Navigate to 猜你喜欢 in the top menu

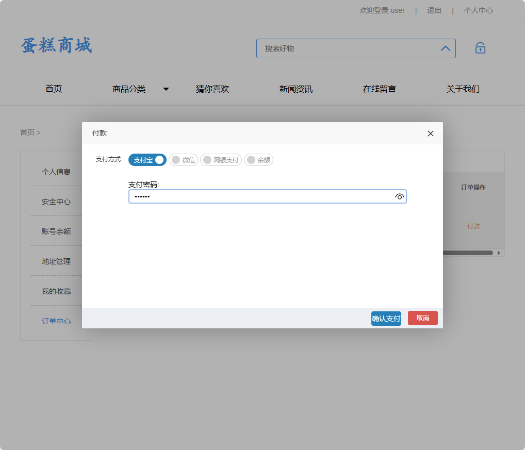click(212, 89)
